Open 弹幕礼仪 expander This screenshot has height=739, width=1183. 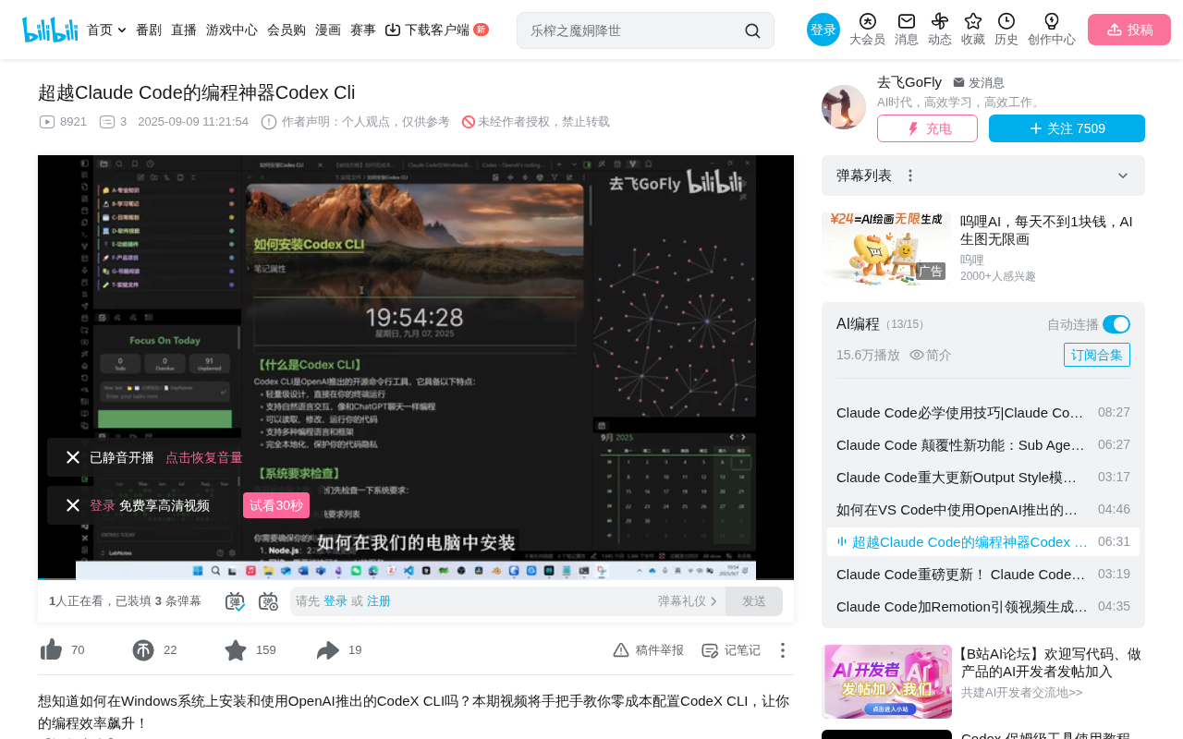pyautogui.click(x=688, y=601)
